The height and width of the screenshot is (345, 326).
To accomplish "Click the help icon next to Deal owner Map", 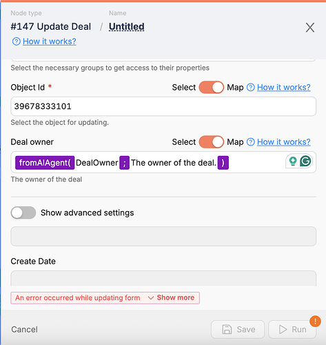I will (251, 142).
